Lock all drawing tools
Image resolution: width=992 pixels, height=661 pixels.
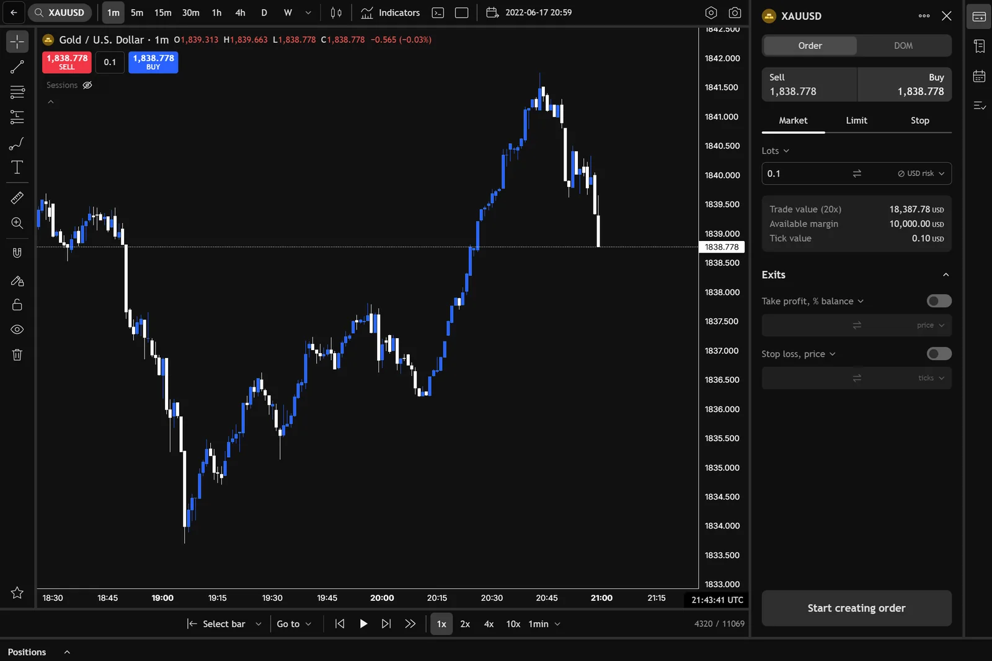pyautogui.click(x=17, y=305)
